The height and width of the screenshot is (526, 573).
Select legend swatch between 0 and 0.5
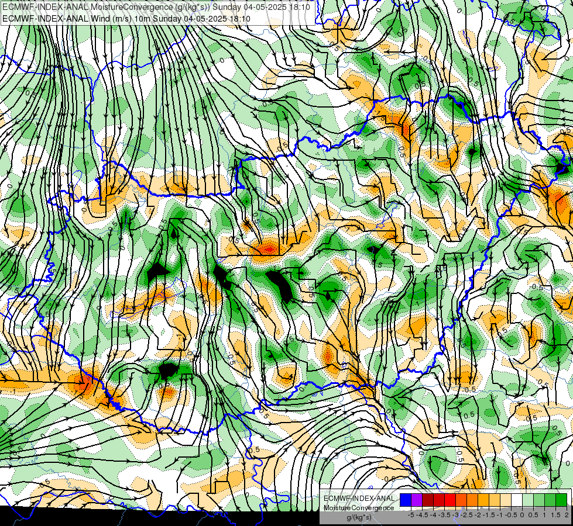click(x=528, y=500)
